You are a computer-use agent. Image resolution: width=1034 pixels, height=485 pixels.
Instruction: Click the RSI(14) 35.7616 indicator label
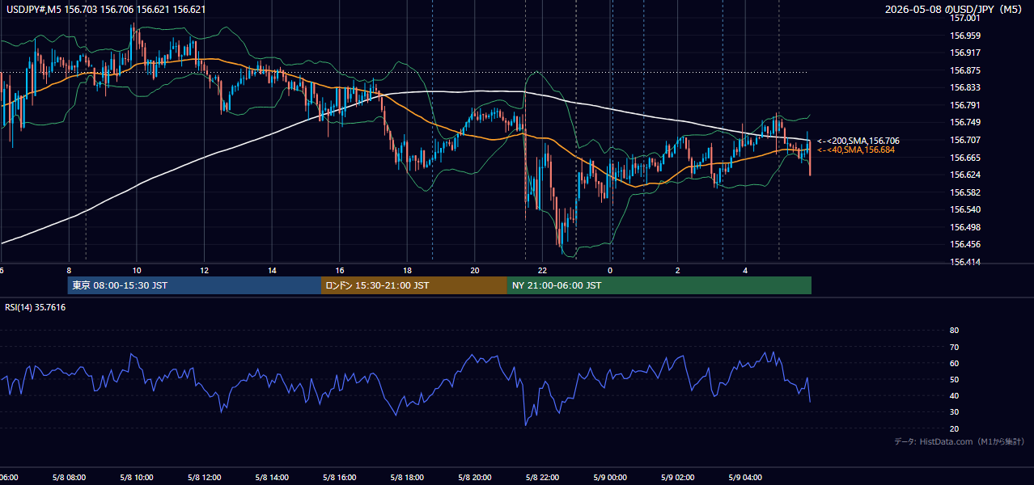pos(35,307)
